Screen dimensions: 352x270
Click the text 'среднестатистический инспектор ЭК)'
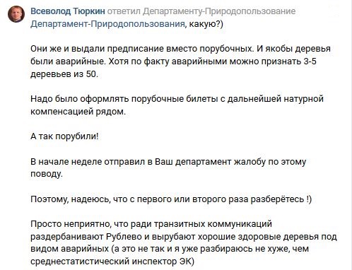[112, 262]
